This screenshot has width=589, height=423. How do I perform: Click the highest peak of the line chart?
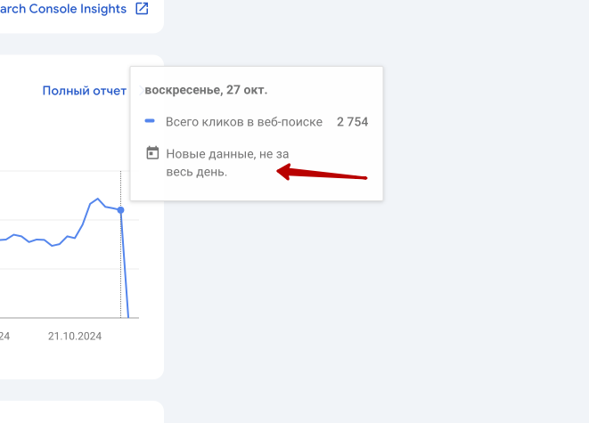97,199
